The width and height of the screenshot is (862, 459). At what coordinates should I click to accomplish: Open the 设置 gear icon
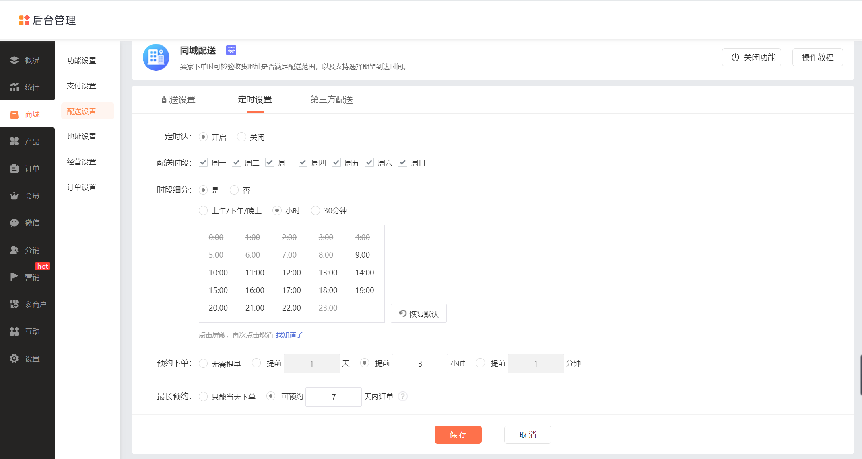pos(14,359)
